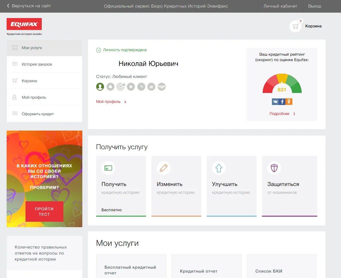
Task: Share credit rating on Facebook
Action: tap(282, 101)
